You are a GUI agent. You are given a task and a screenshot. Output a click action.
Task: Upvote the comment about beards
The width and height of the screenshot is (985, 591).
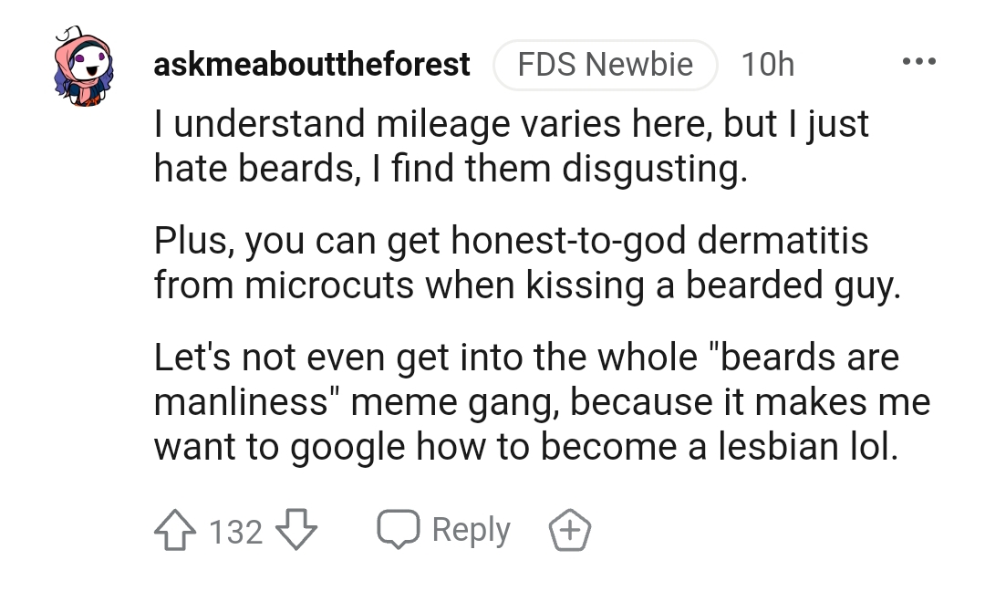pos(174,531)
